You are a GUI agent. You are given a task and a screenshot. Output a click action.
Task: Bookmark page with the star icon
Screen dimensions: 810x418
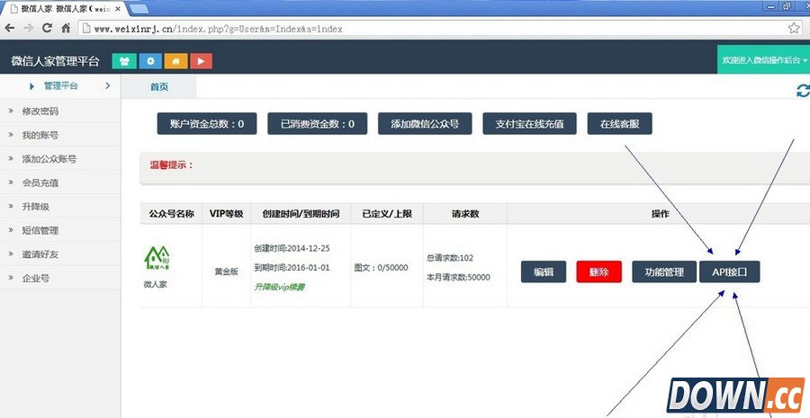pos(794,29)
